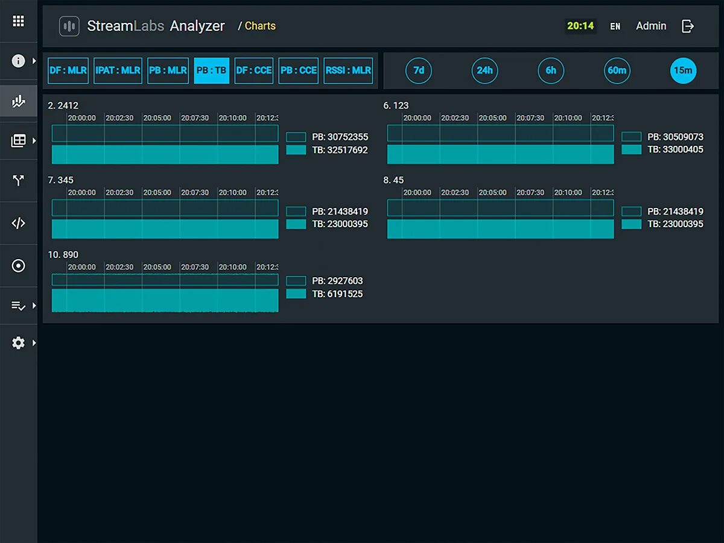
Task: Toggle TB series swatch for chart 8. 45
Action: [631, 224]
